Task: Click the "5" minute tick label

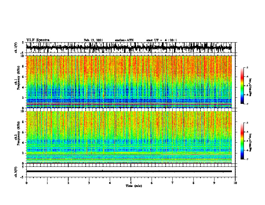Action: coord(131,183)
